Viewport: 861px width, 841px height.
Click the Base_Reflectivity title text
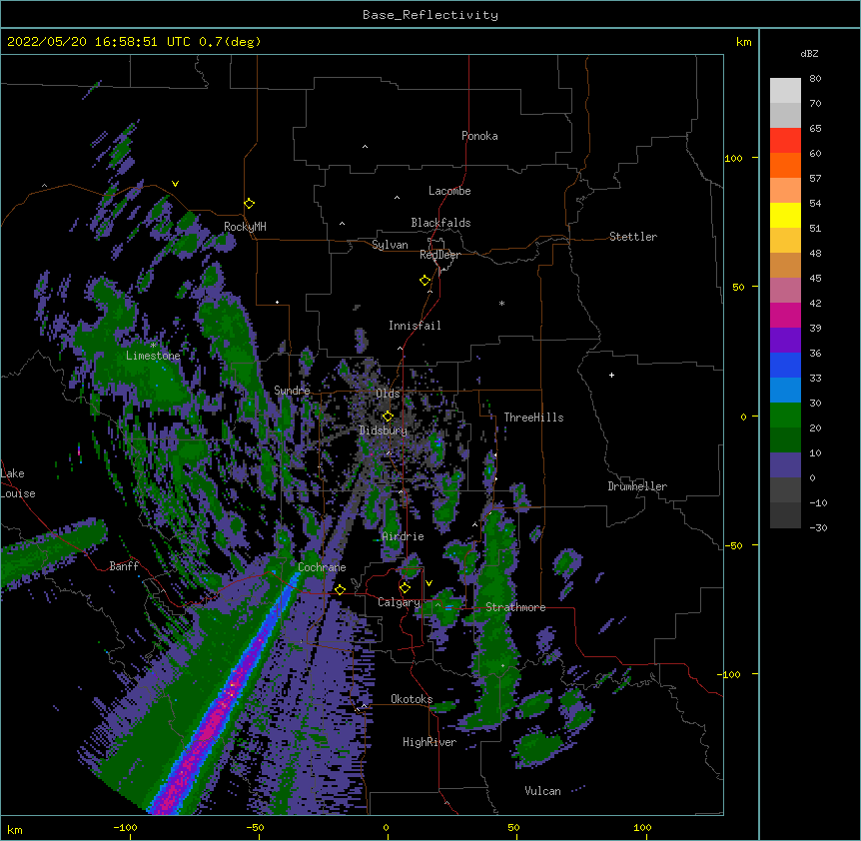[430, 15]
